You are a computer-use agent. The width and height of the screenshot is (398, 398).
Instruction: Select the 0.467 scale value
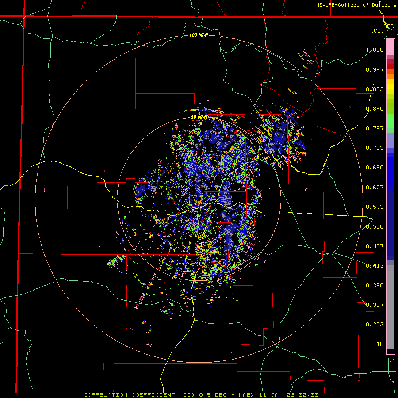pos(375,246)
